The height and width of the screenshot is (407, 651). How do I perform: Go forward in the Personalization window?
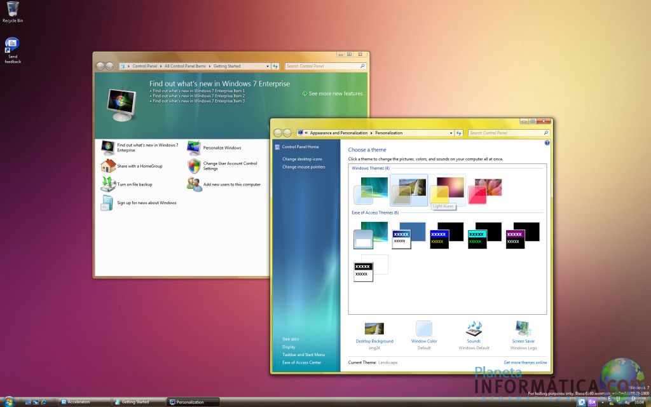click(x=287, y=133)
